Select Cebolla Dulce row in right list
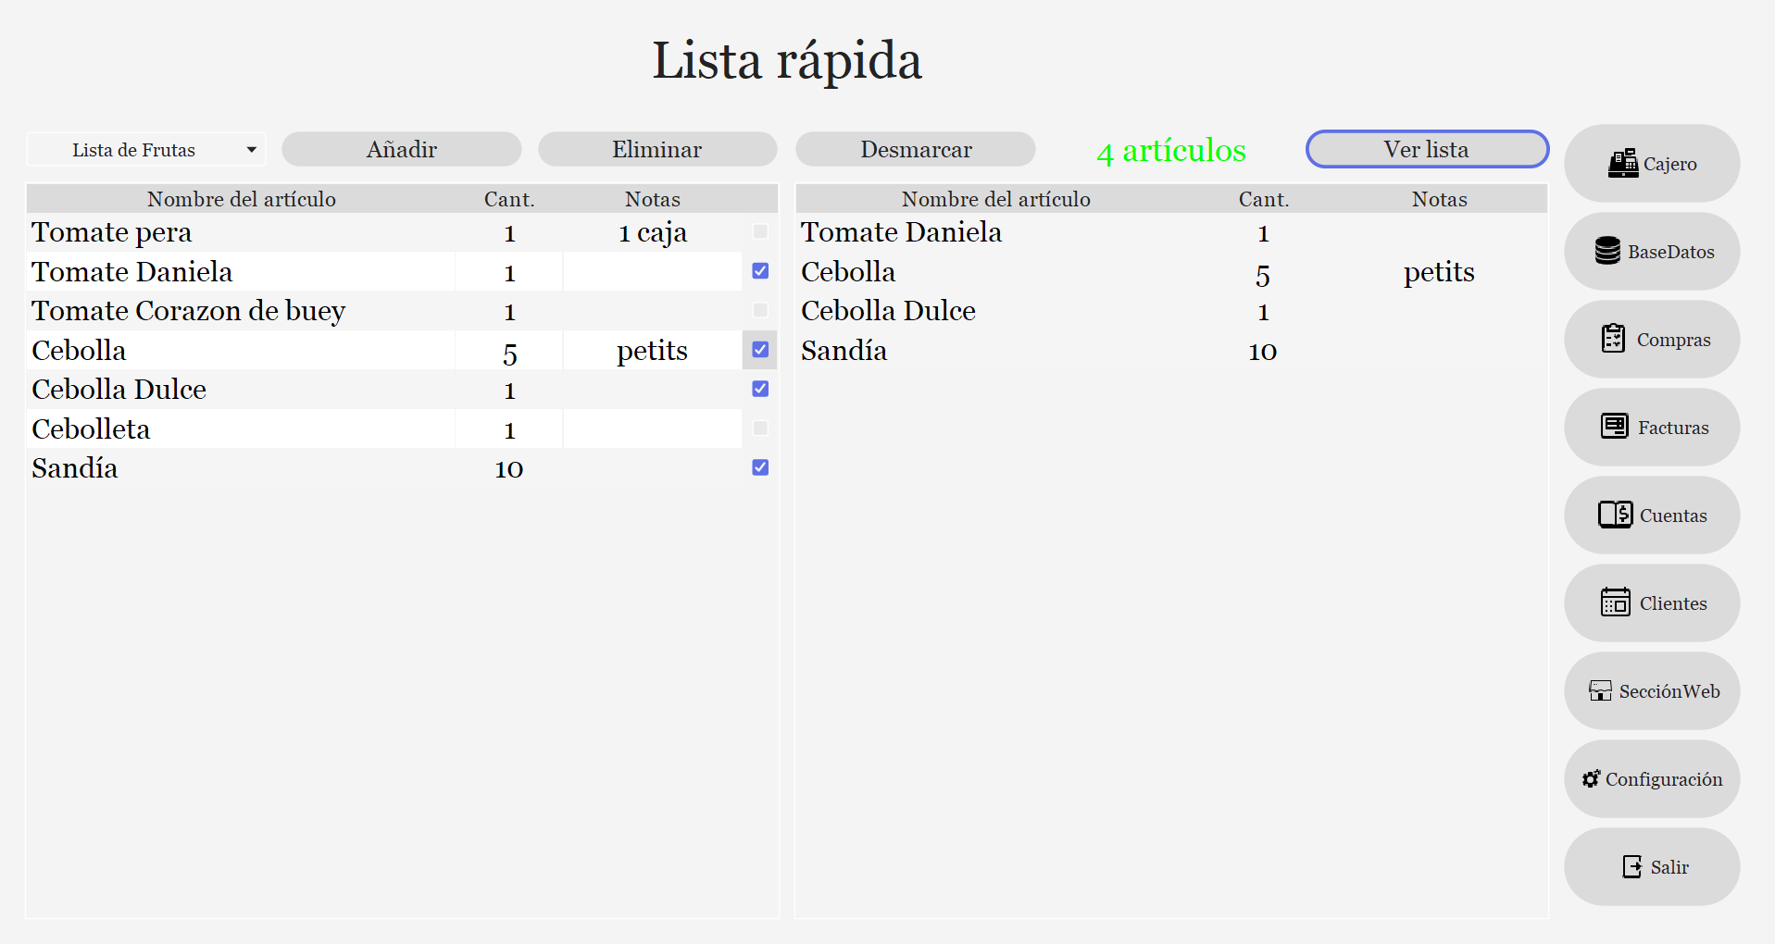 point(1171,311)
